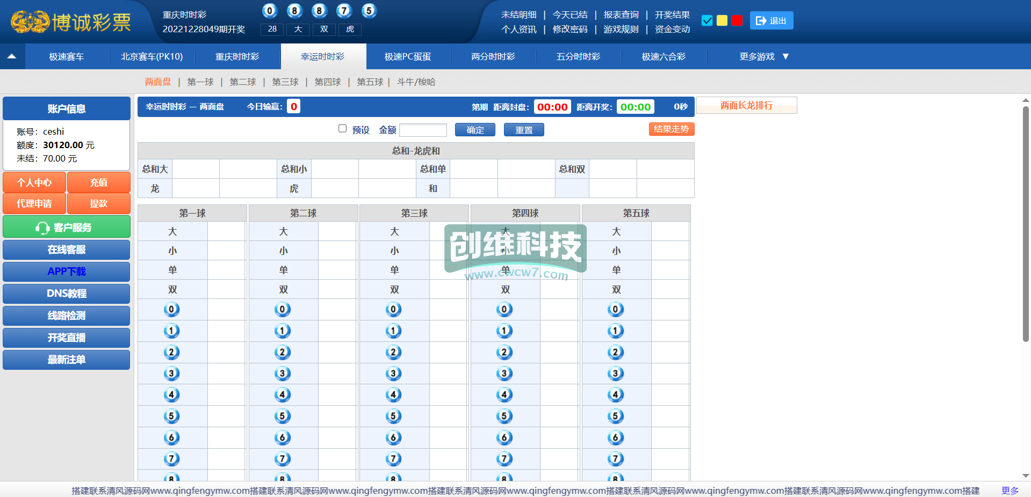Switch to the 极速赛车 game tab
This screenshot has width=1031, height=497.
[x=67, y=56]
